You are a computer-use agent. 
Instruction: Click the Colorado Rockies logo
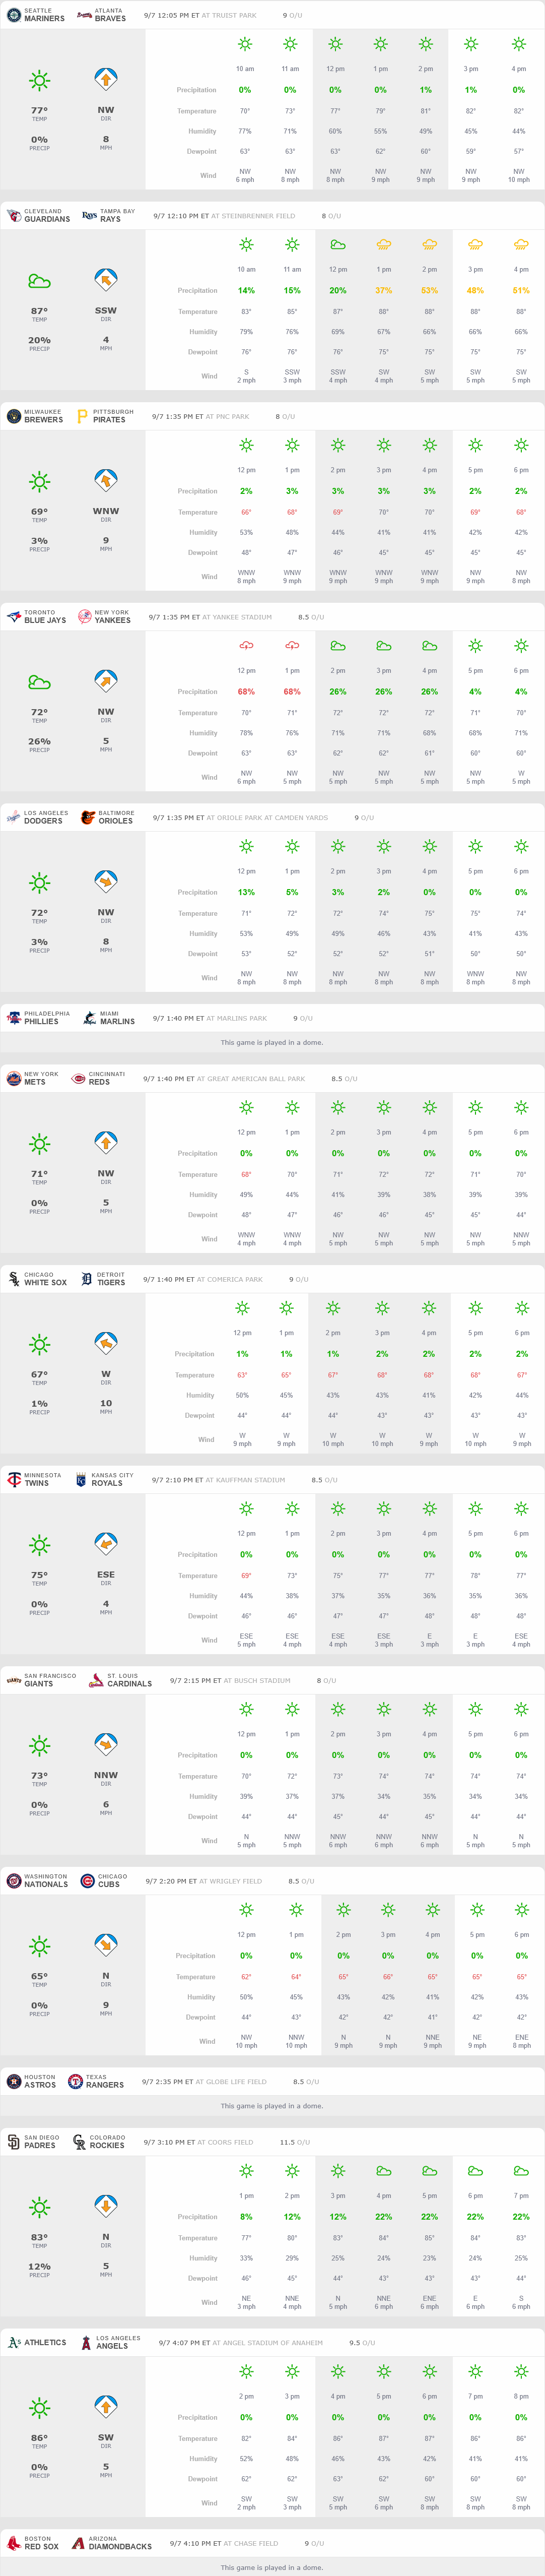click(79, 2142)
